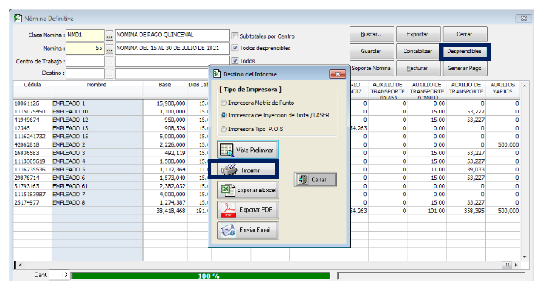Select the EMPLEADO 3 row name
544x281 pixels.
[x=69, y=153]
